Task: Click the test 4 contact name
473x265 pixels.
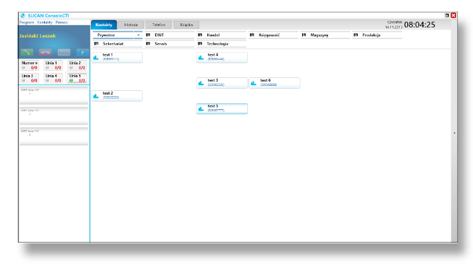Action: coord(213,55)
